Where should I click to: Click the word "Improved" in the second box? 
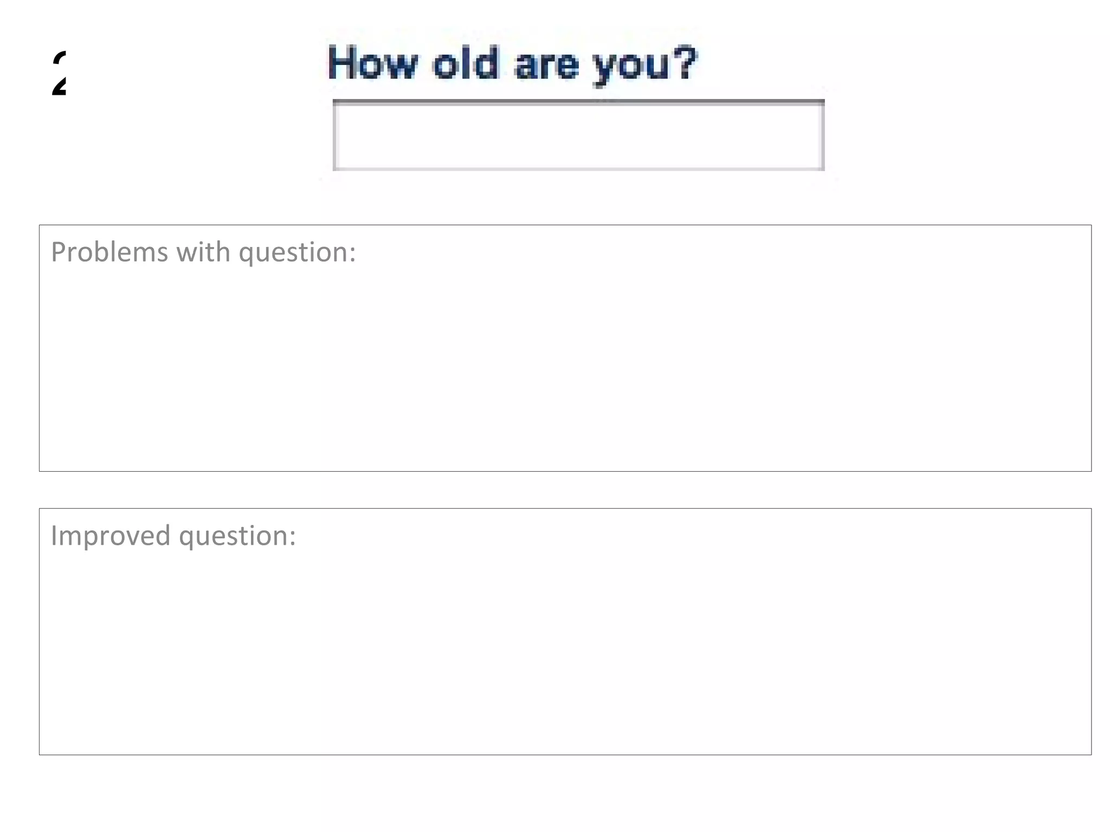point(111,536)
